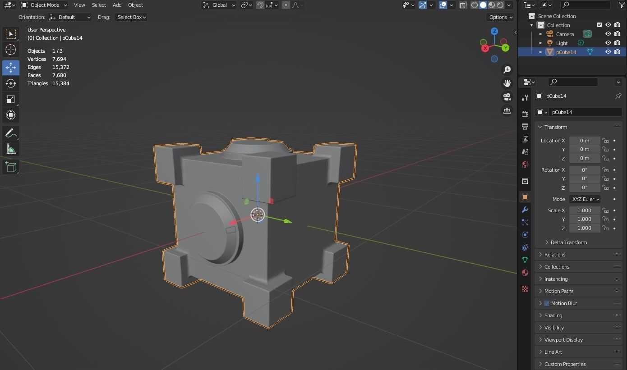Uncheck the Collection exclude checkbox
The image size is (627, 370).
pos(599,25)
